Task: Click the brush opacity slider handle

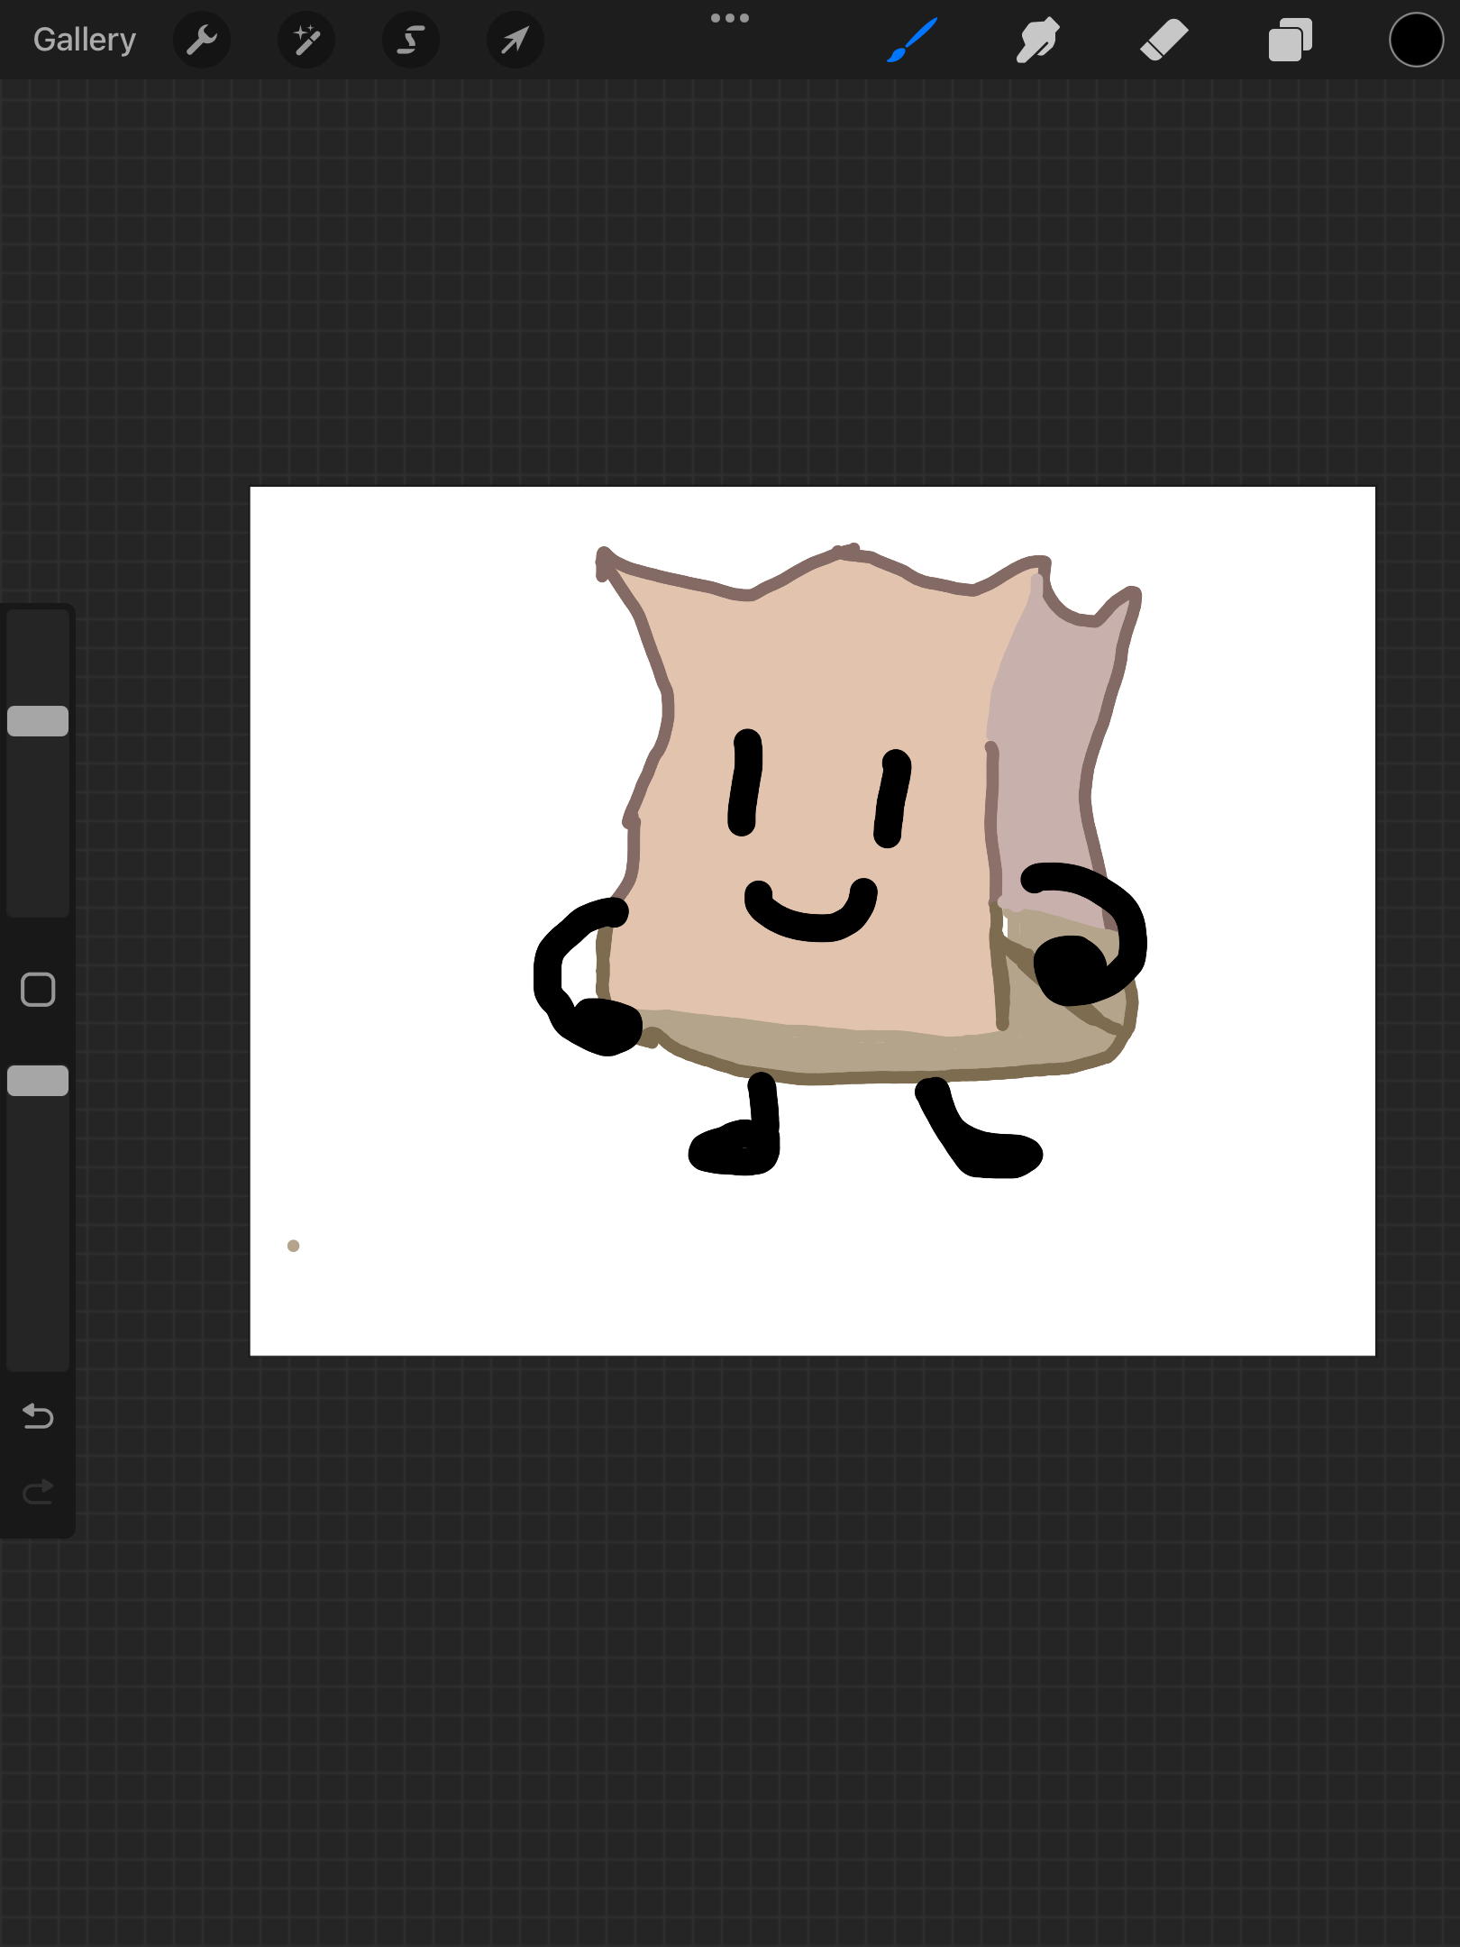Action: click(x=38, y=1081)
